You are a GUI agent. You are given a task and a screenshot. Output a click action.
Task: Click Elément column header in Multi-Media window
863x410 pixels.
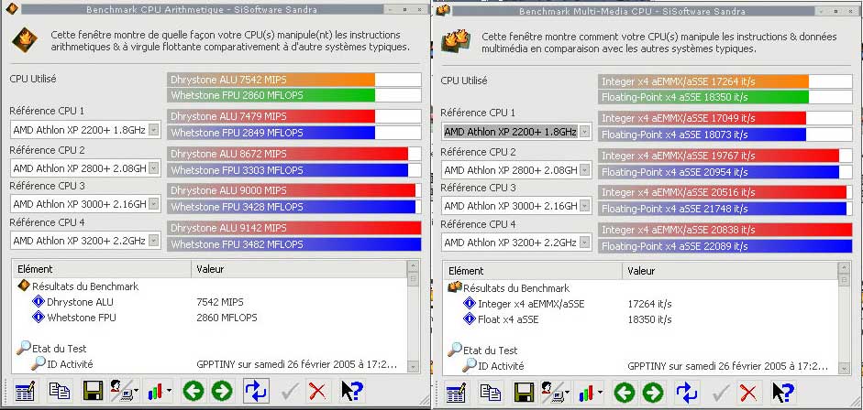[x=533, y=271]
